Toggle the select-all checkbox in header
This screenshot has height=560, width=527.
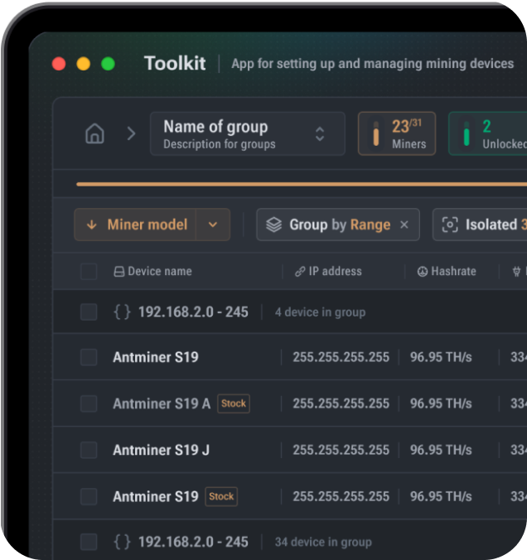(x=89, y=272)
